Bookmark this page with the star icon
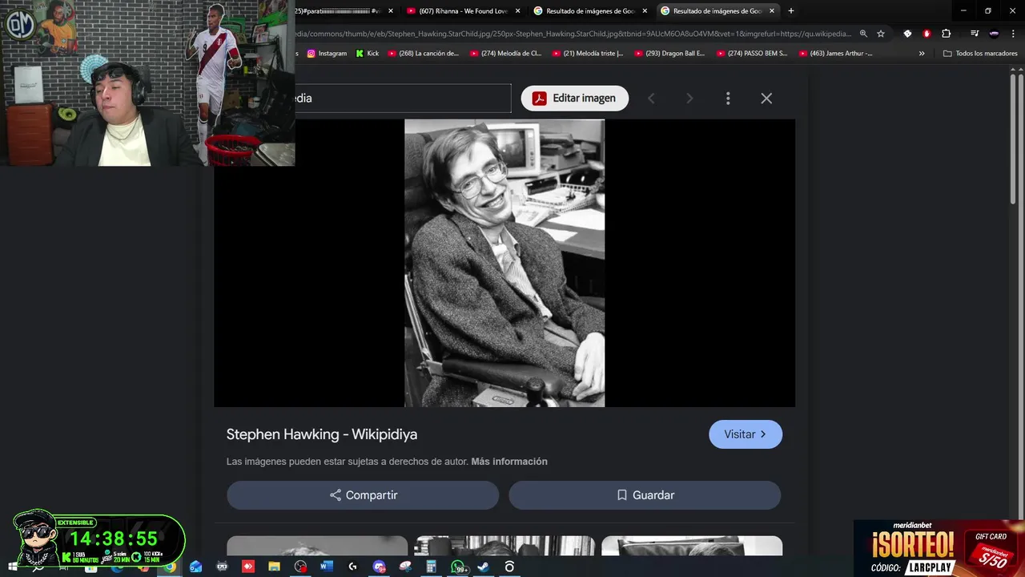Viewport: 1025px width, 577px height. (x=881, y=34)
